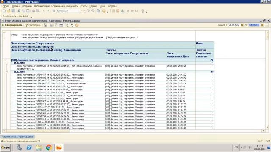This screenshot has width=271, height=152.
Task: Click the highlighted period end date field
Action: [x=254, y=25]
